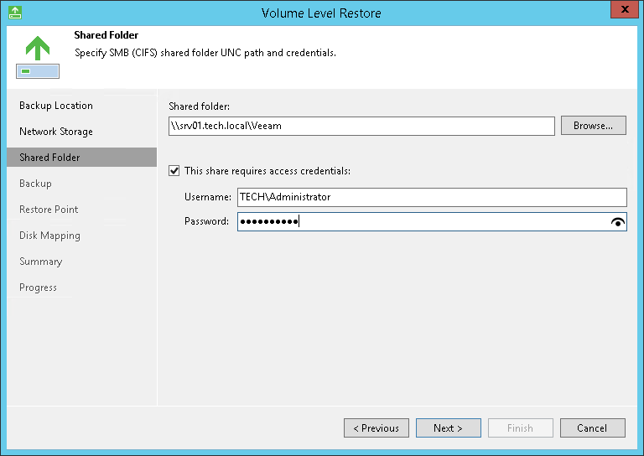
Task: Close the Volume Level Restore window
Action: point(621,11)
